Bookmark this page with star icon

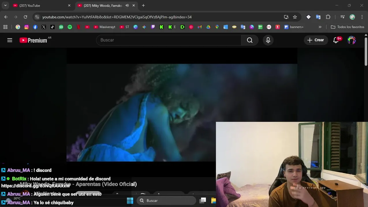(x=295, y=17)
